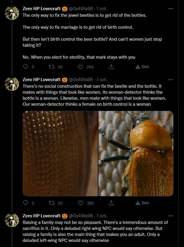Open the orange jewel beetle photo
The height and width of the screenshot is (247, 184).
tap(136, 153)
